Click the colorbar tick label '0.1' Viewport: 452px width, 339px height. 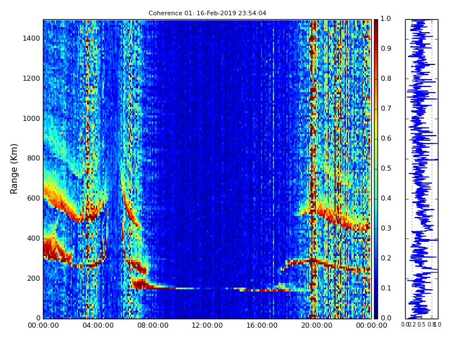point(386,288)
